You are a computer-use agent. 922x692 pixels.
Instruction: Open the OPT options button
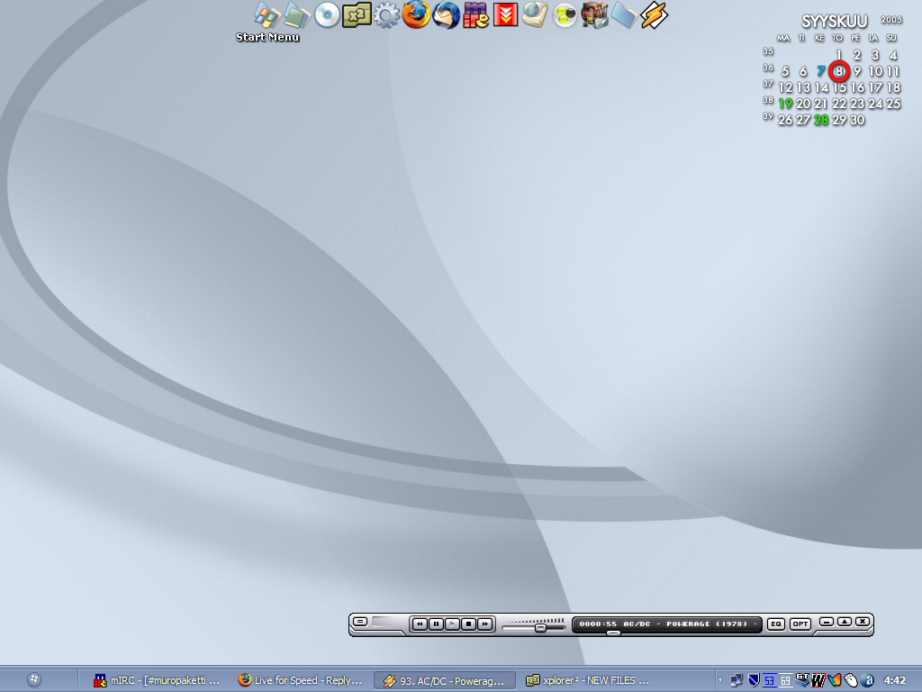click(x=800, y=624)
